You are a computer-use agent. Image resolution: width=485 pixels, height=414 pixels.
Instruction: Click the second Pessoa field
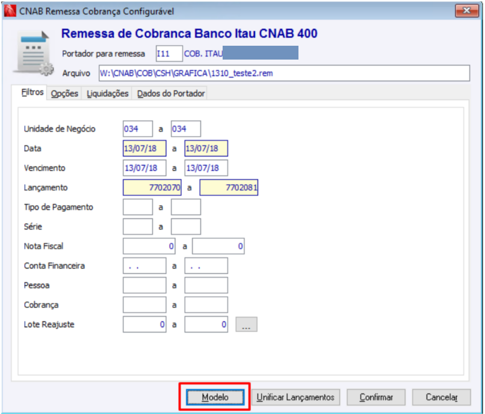(206, 285)
